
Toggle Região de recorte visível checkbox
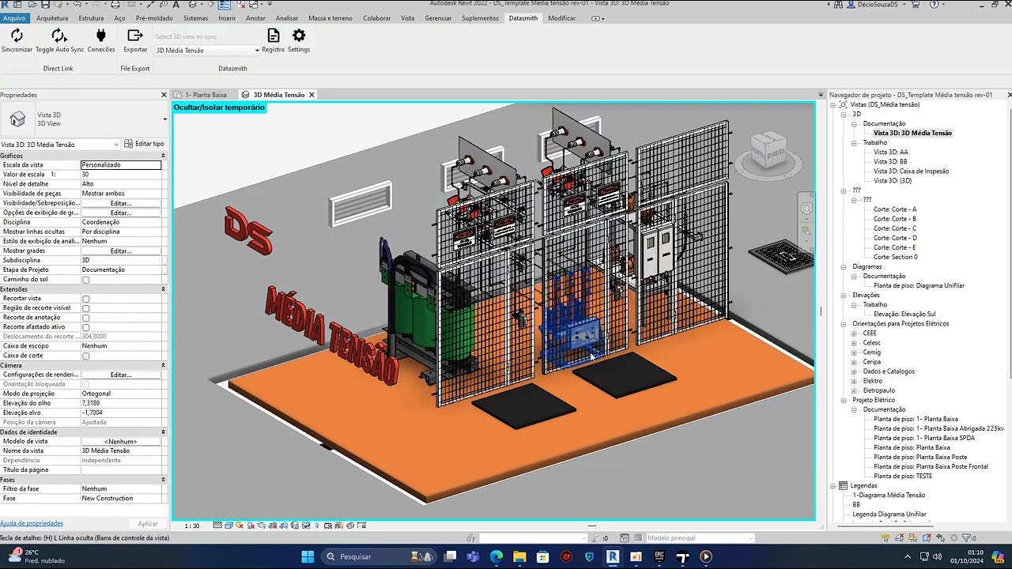pyautogui.click(x=86, y=308)
